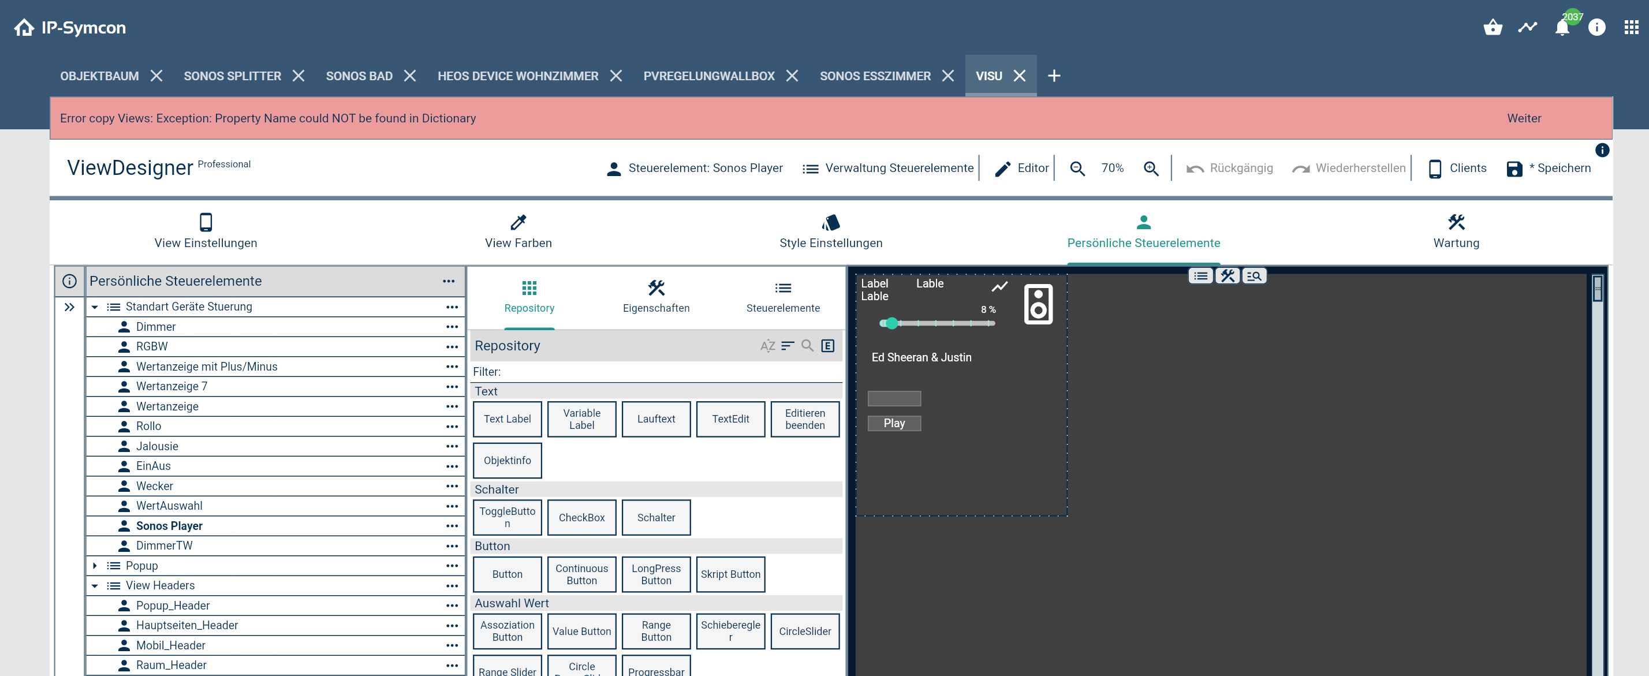Viewport: 1649px width, 676px height.
Task: Open the apps grid icon
Action: (1631, 28)
